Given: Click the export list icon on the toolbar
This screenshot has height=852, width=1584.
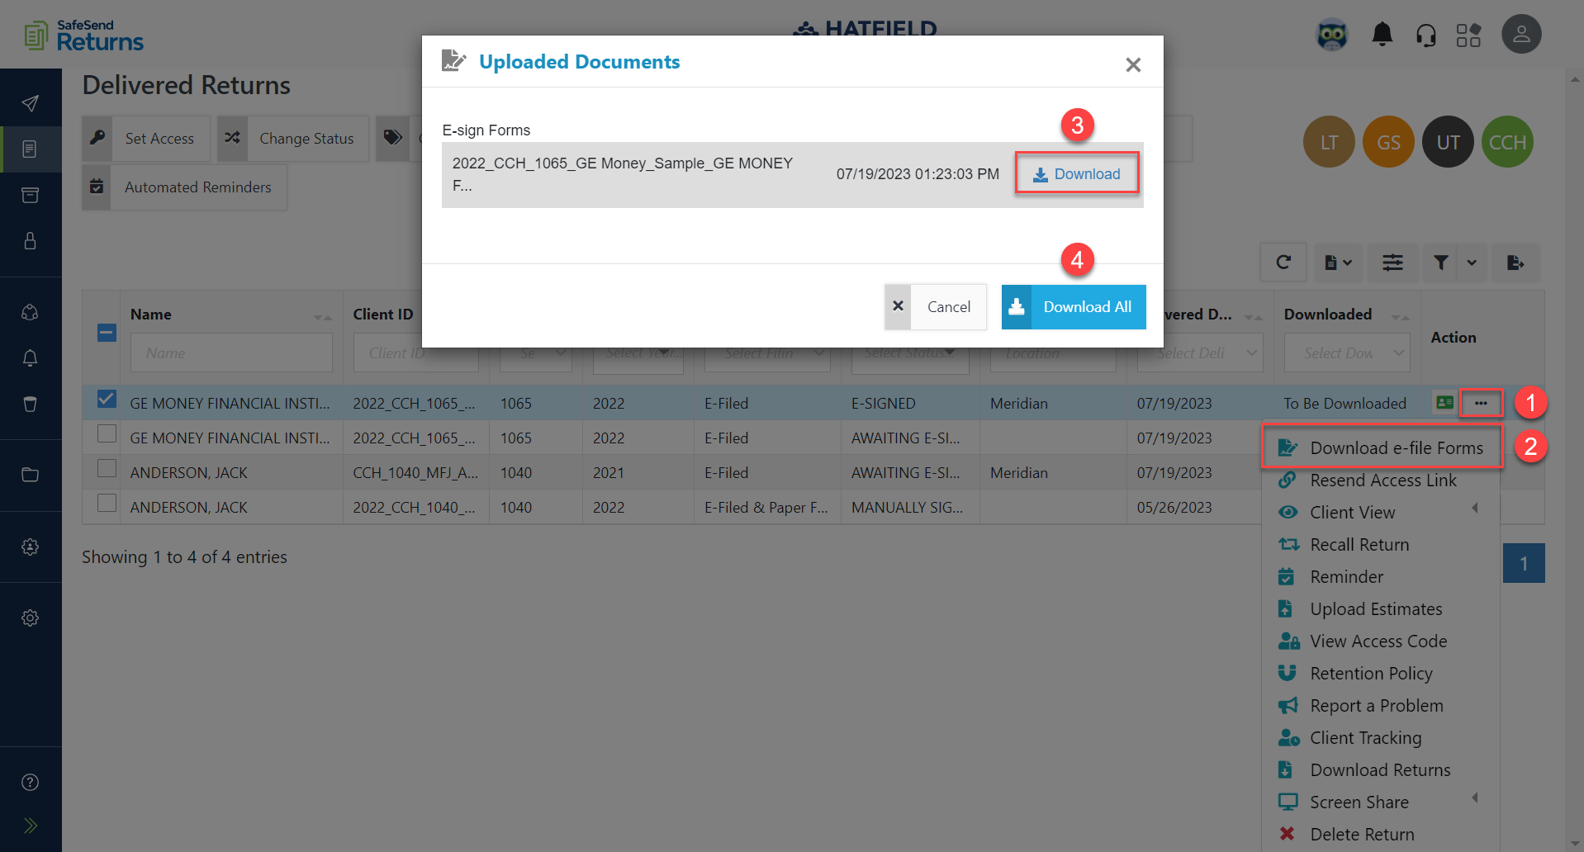Looking at the screenshot, I should [x=1515, y=263].
